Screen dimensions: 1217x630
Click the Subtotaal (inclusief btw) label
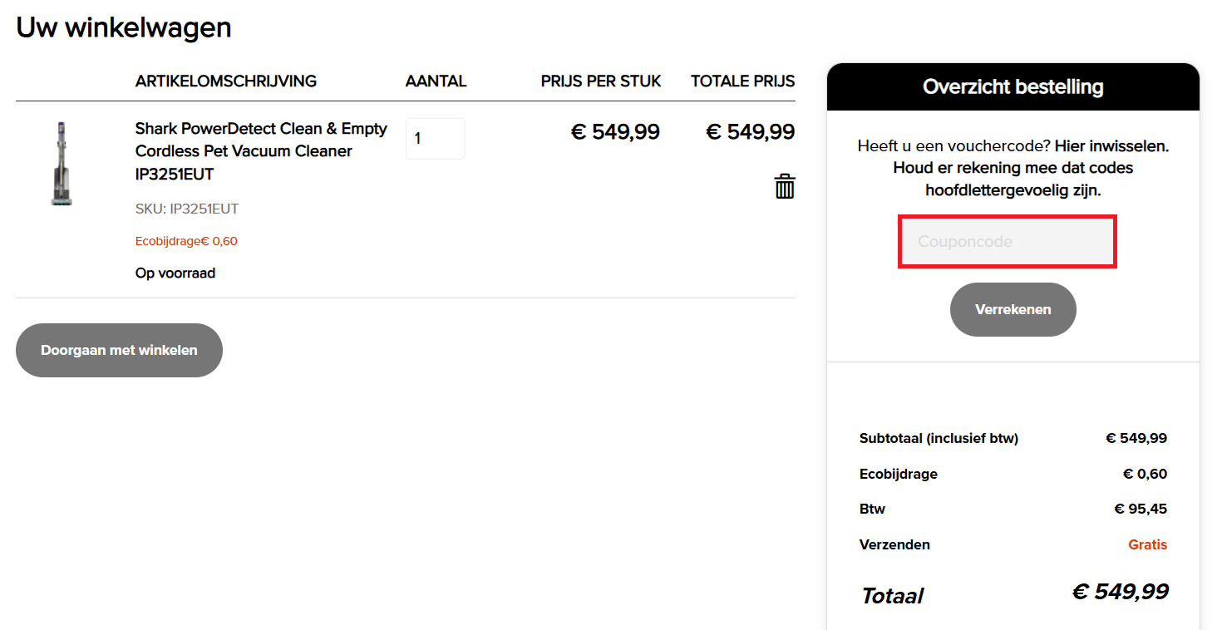(x=939, y=438)
